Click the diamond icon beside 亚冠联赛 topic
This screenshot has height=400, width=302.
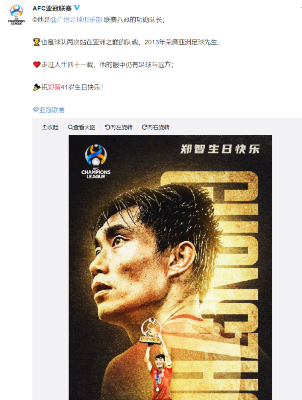tap(36, 110)
